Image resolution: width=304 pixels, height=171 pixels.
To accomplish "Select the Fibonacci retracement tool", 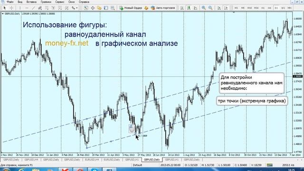I will point(47,8).
